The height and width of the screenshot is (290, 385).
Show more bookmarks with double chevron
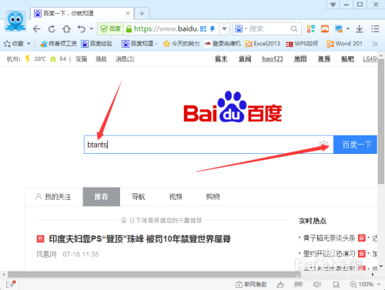pyautogui.click(x=375, y=44)
